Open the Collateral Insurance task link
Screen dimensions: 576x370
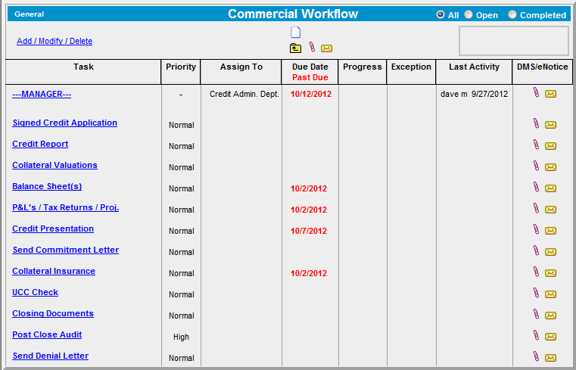point(54,272)
